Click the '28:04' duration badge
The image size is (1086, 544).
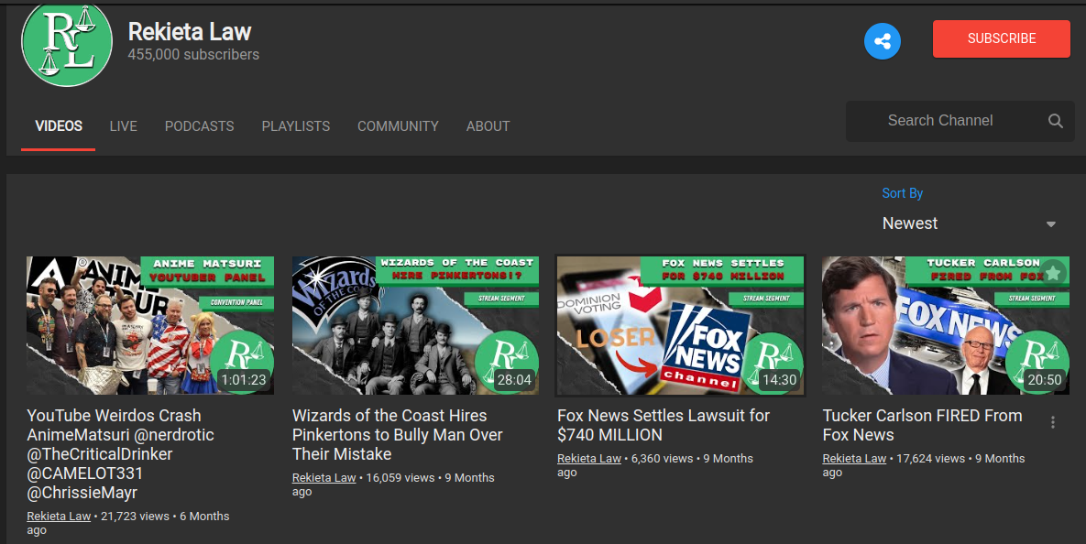[514, 379]
